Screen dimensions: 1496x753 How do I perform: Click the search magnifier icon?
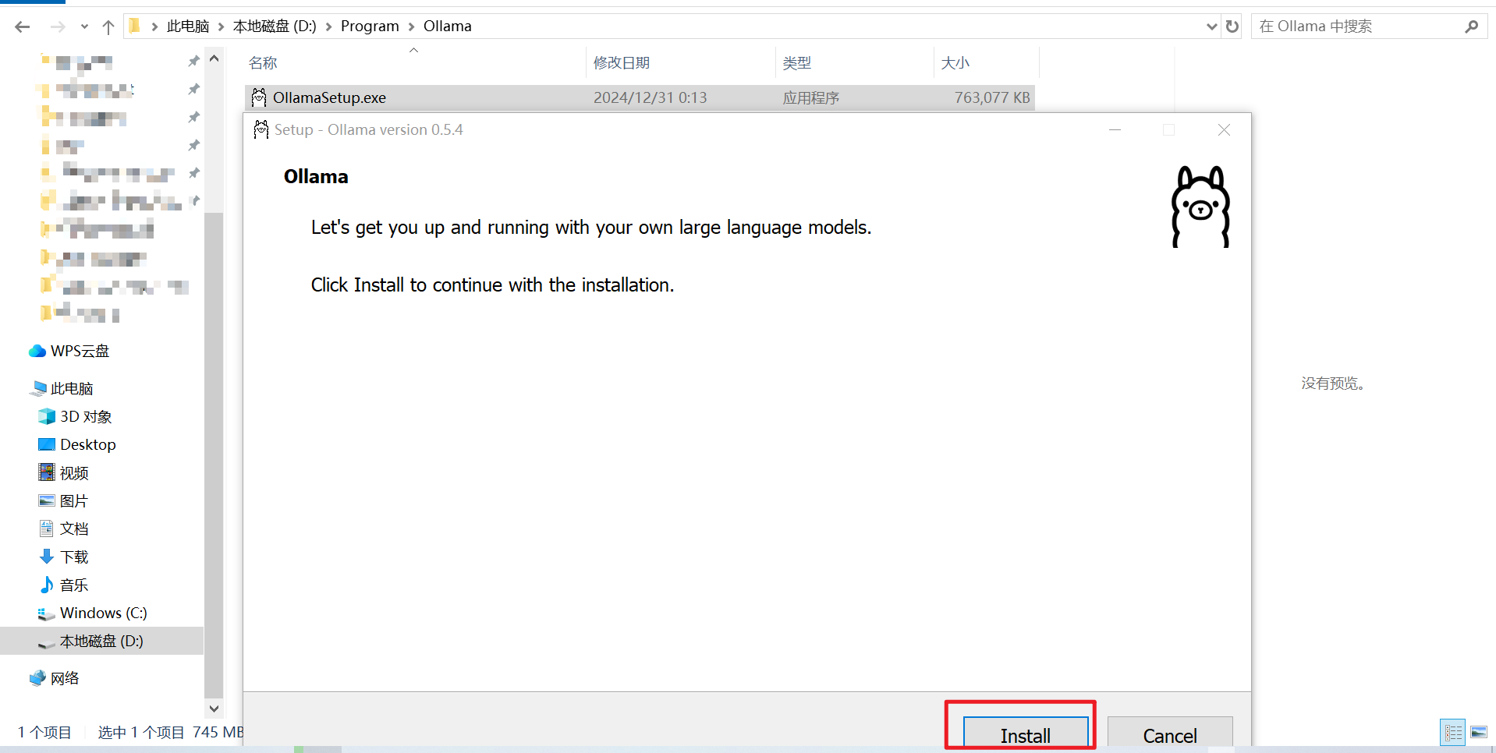pos(1471,27)
